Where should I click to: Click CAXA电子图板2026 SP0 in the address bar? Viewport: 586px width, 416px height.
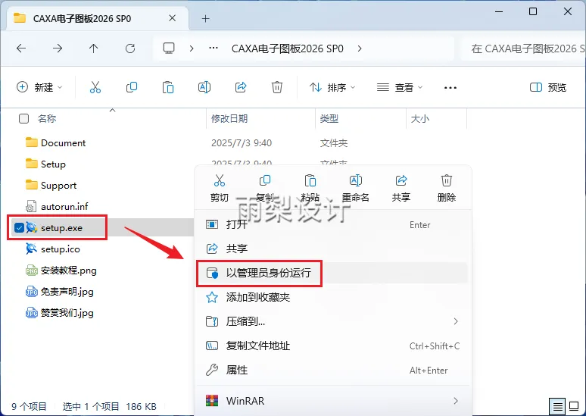coord(288,48)
